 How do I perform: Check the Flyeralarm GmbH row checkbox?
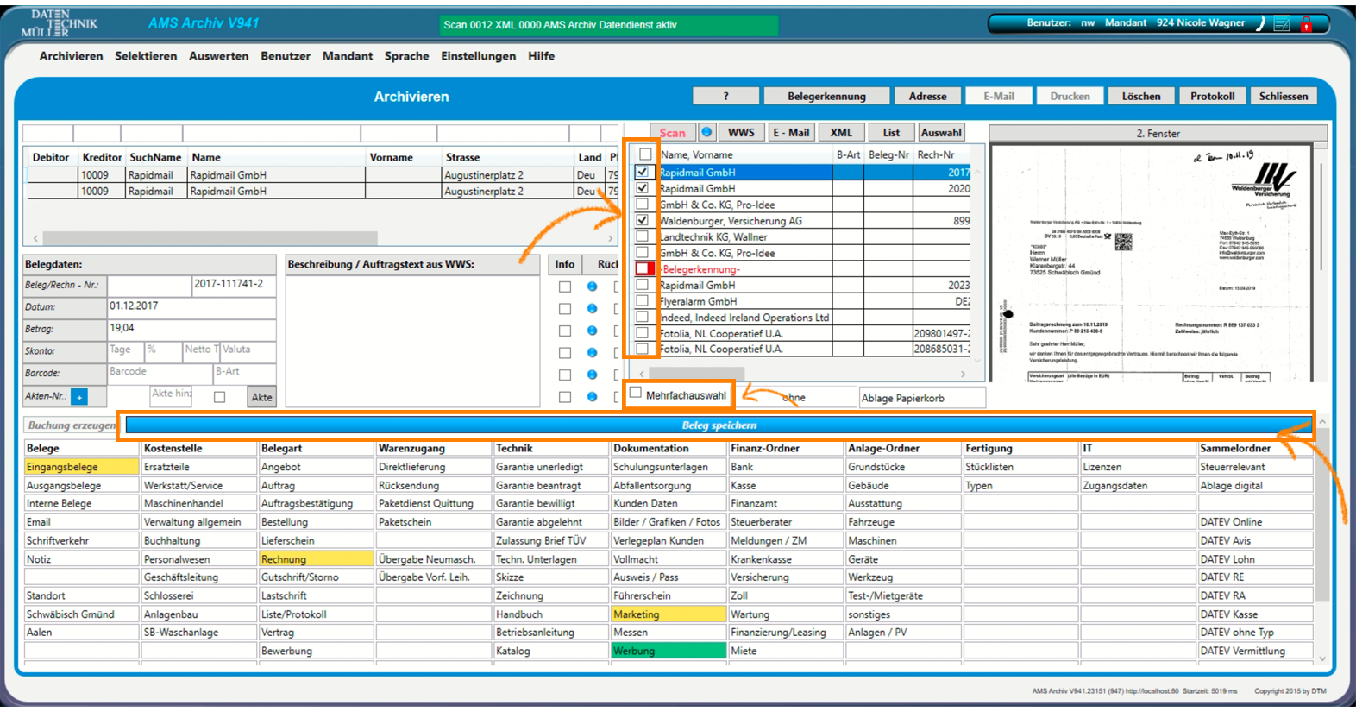click(642, 301)
